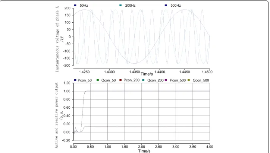Image resolution: width=270 pixels, height=153 pixels.
Task: Click the 200Hz legend color marker
Action: tap(120, 5)
